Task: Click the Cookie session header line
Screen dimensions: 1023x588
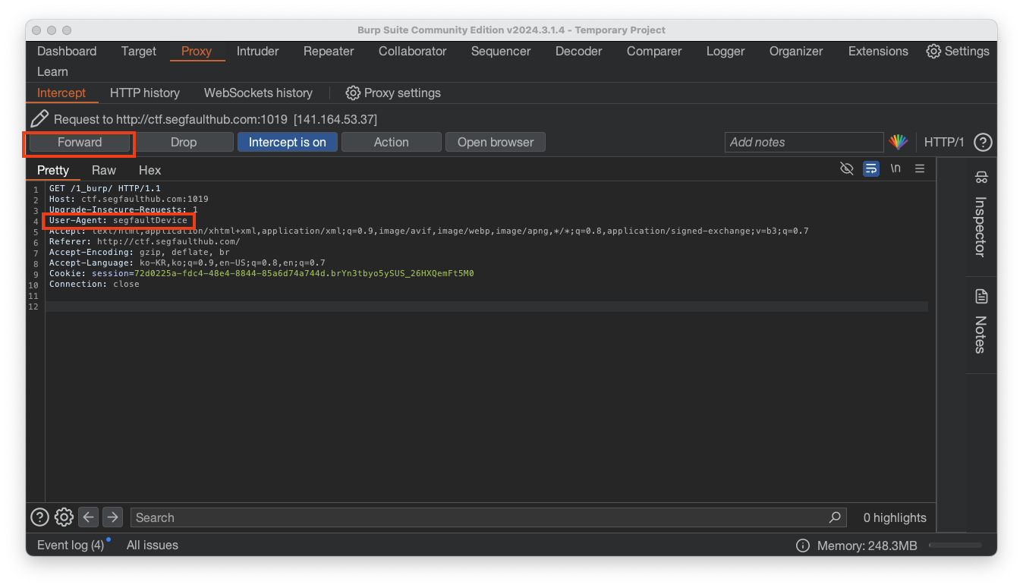Action: [262, 273]
